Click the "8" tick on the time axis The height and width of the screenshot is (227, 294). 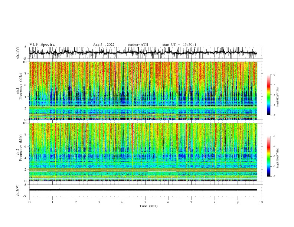[x=215, y=202]
